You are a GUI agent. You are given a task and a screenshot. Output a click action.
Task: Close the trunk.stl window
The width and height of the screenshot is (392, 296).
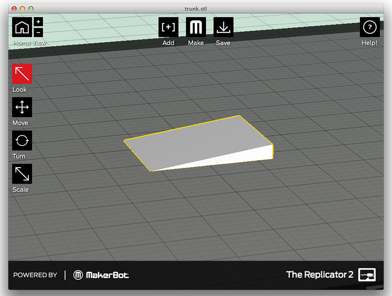point(14,9)
